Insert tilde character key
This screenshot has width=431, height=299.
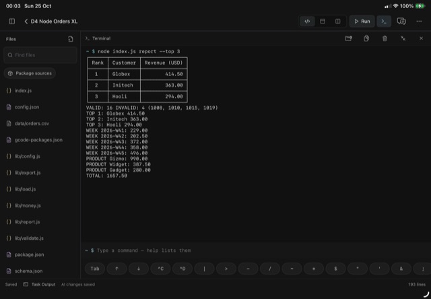[x=292, y=269]
